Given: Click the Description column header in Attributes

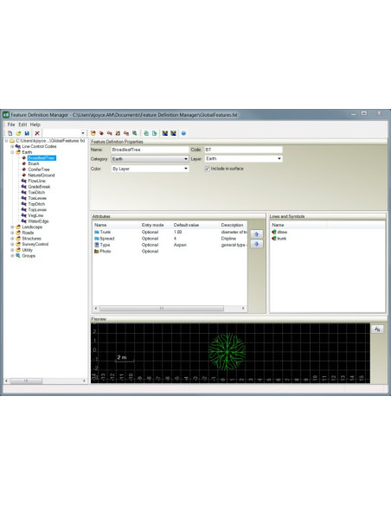Looking at the screenshot, I should pyautogui.click(x=234, y=225).
